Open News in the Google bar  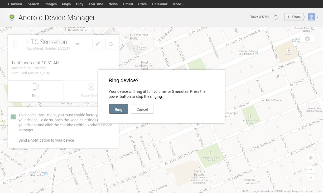pos(113,4)
